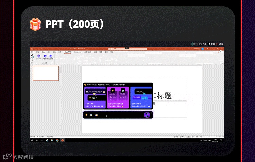Click the back arrow icon below title bar
The width and height of the screenshot is (255, 162).
coord(221,52)
